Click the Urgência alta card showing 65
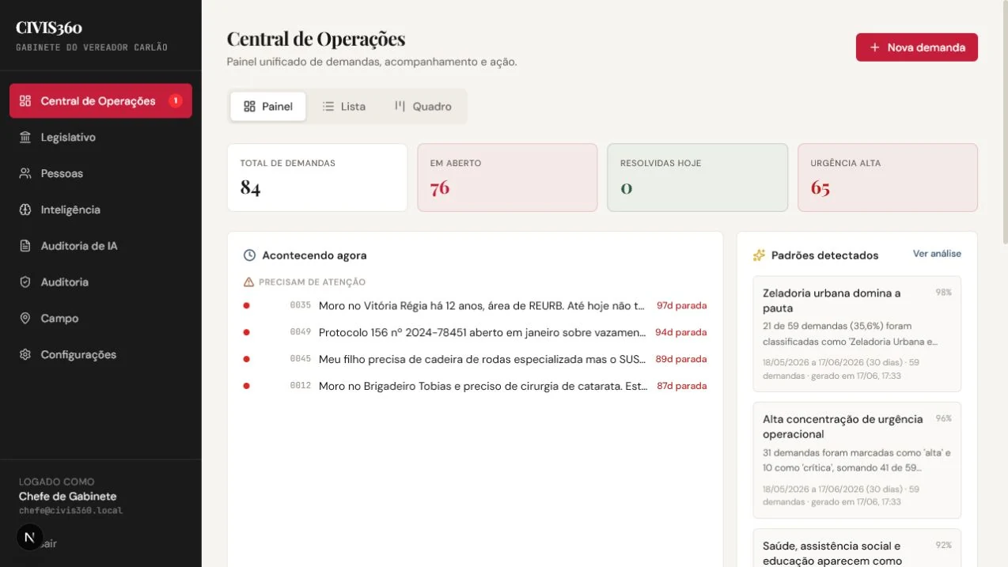 (888, 177)
